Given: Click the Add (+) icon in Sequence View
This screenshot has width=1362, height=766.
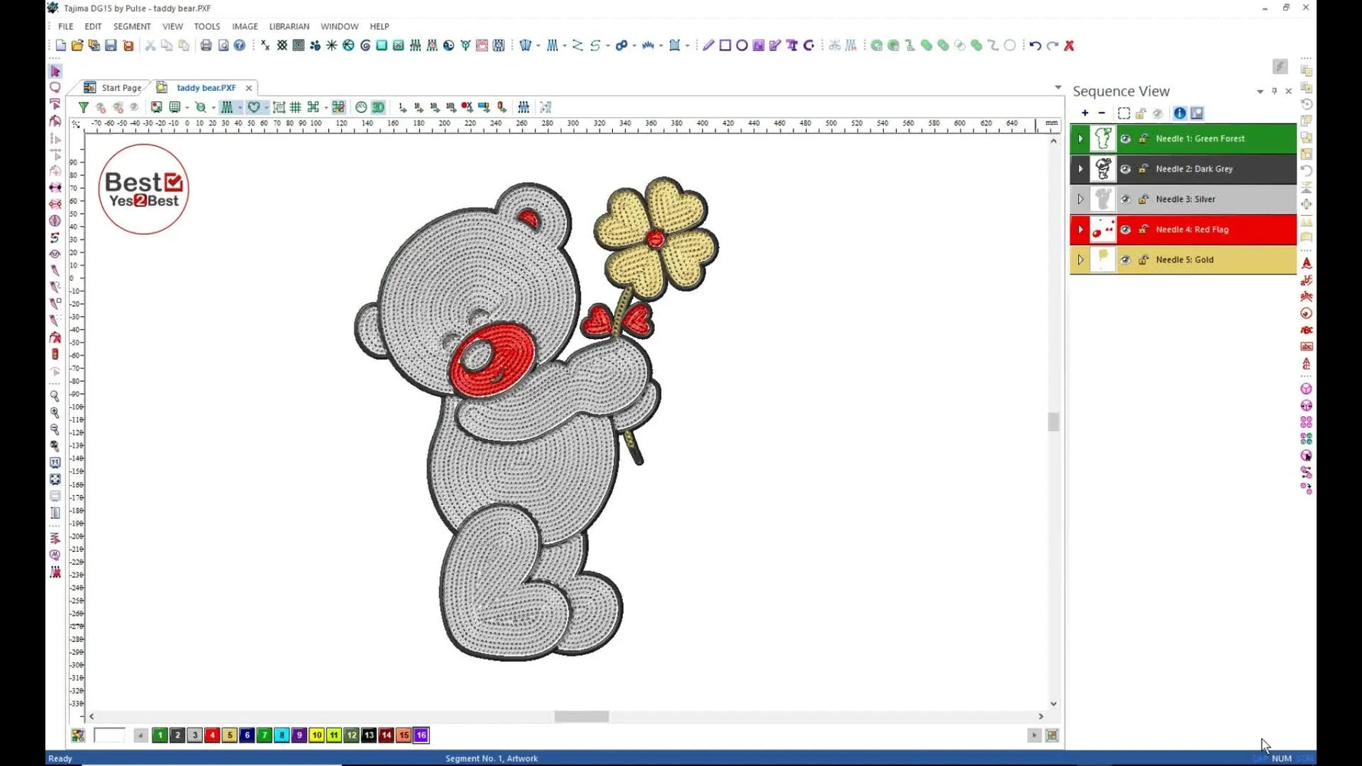Looking at the screenshot, I should [x=1085, y=113].
